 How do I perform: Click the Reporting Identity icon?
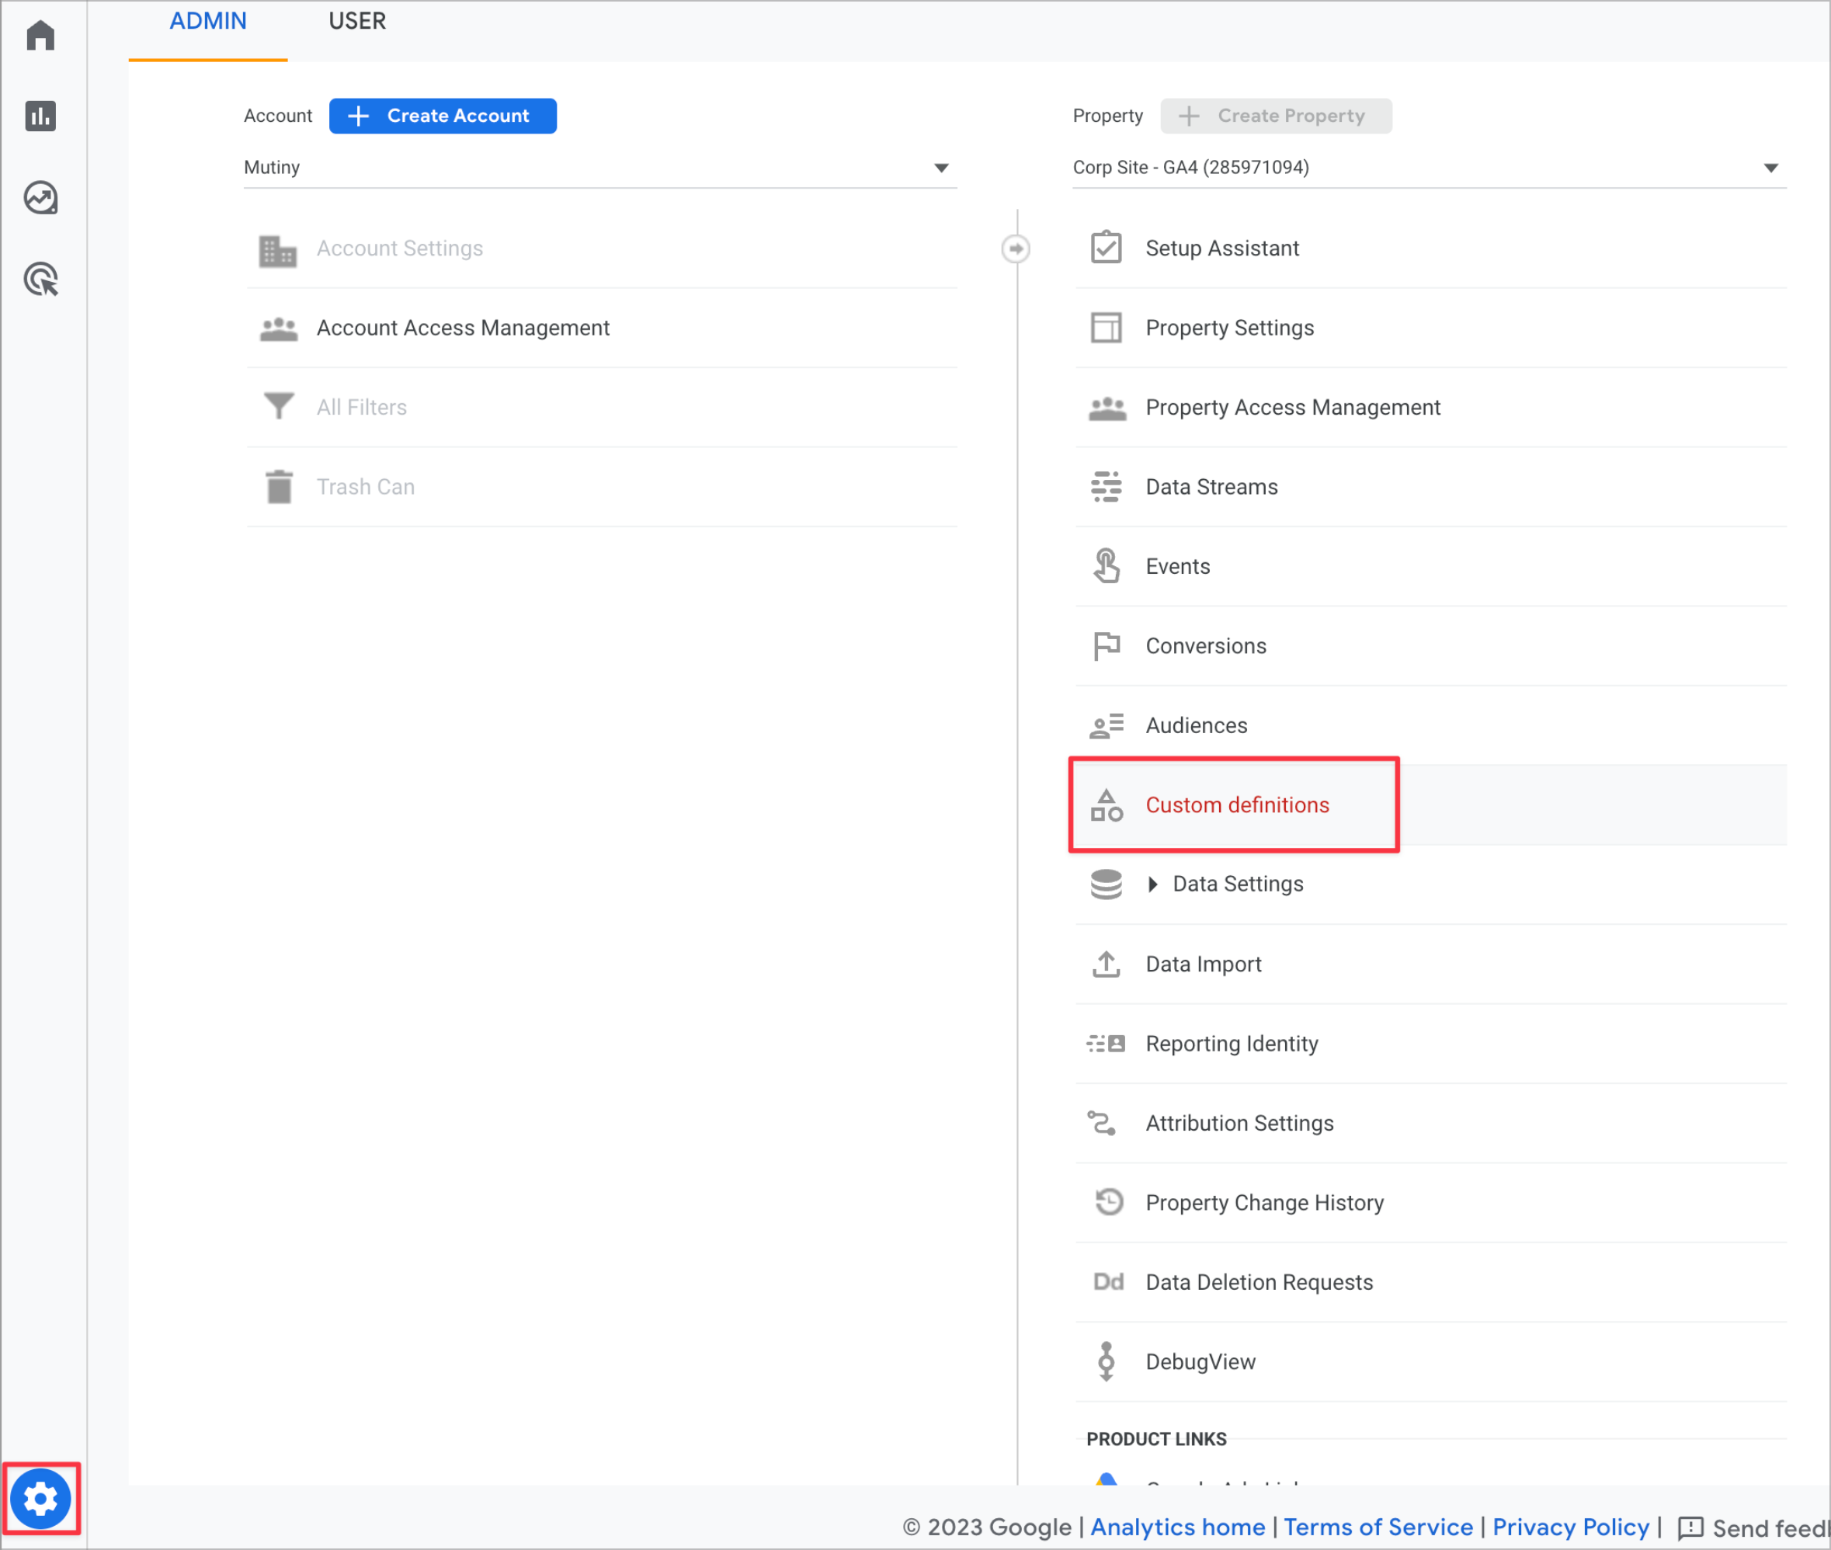click(x=1107, y=1044)
